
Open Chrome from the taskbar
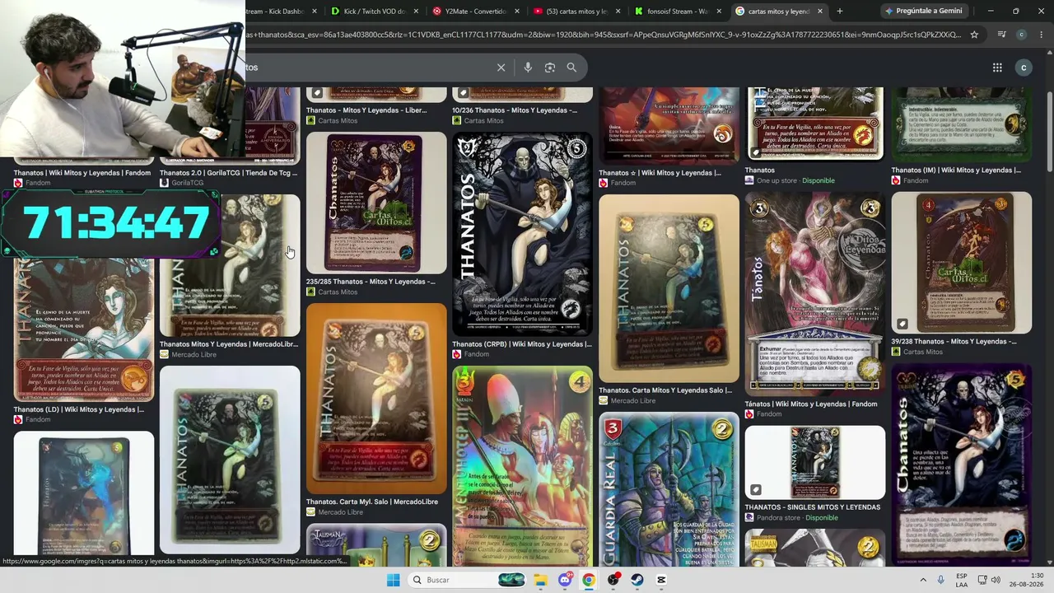pyautogui.click(x=589, y=580)
